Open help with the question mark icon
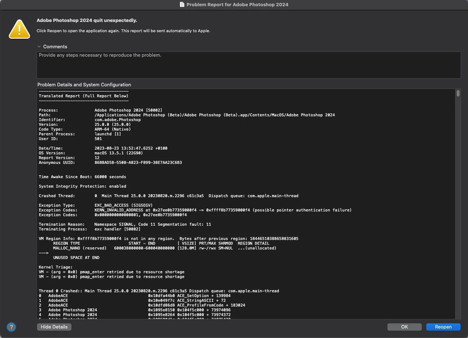Image resolution: width=468 pixels, height=338 pixels. click(x=11, y=327)
